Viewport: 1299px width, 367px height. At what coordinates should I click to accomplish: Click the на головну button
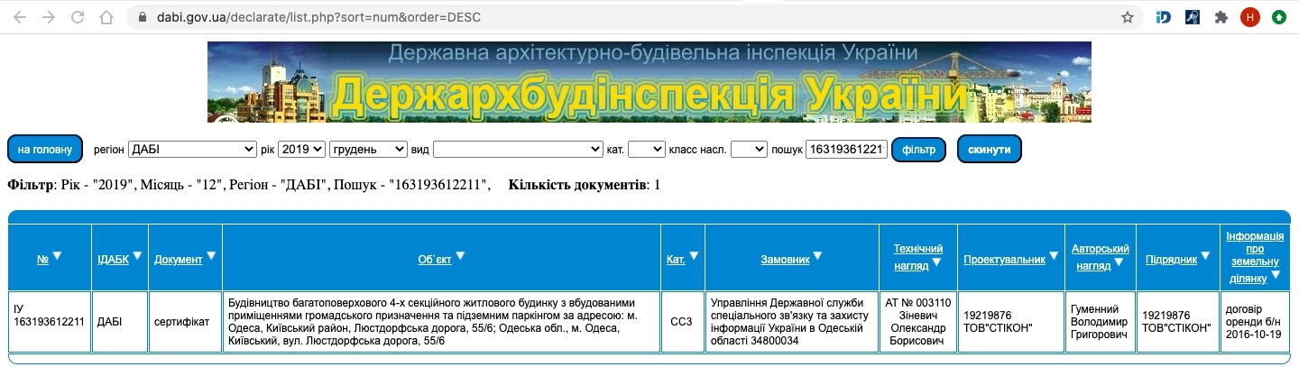(x=45, y=149)
